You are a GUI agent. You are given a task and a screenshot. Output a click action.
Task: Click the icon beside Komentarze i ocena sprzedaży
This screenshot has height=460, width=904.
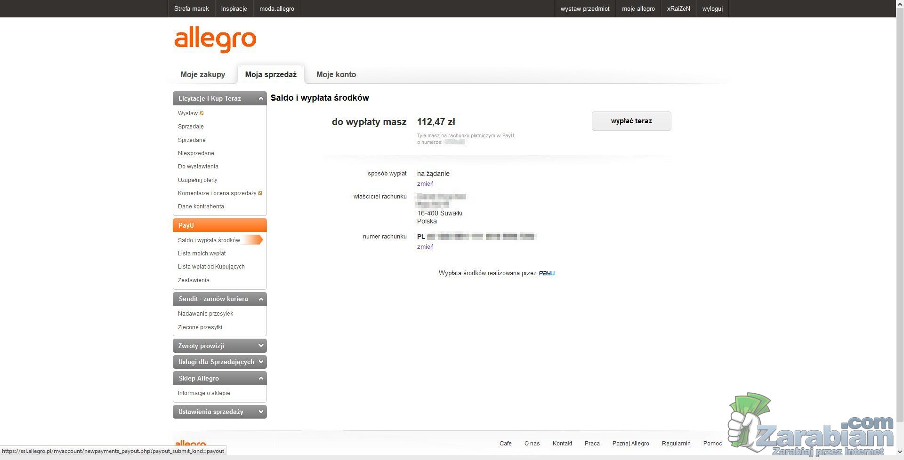[x=260, y=193]
